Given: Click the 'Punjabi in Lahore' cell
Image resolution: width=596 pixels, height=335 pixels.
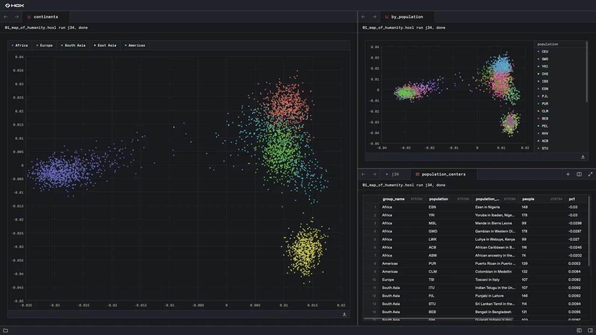Looking at the screenshot, I should click(495, 296).
